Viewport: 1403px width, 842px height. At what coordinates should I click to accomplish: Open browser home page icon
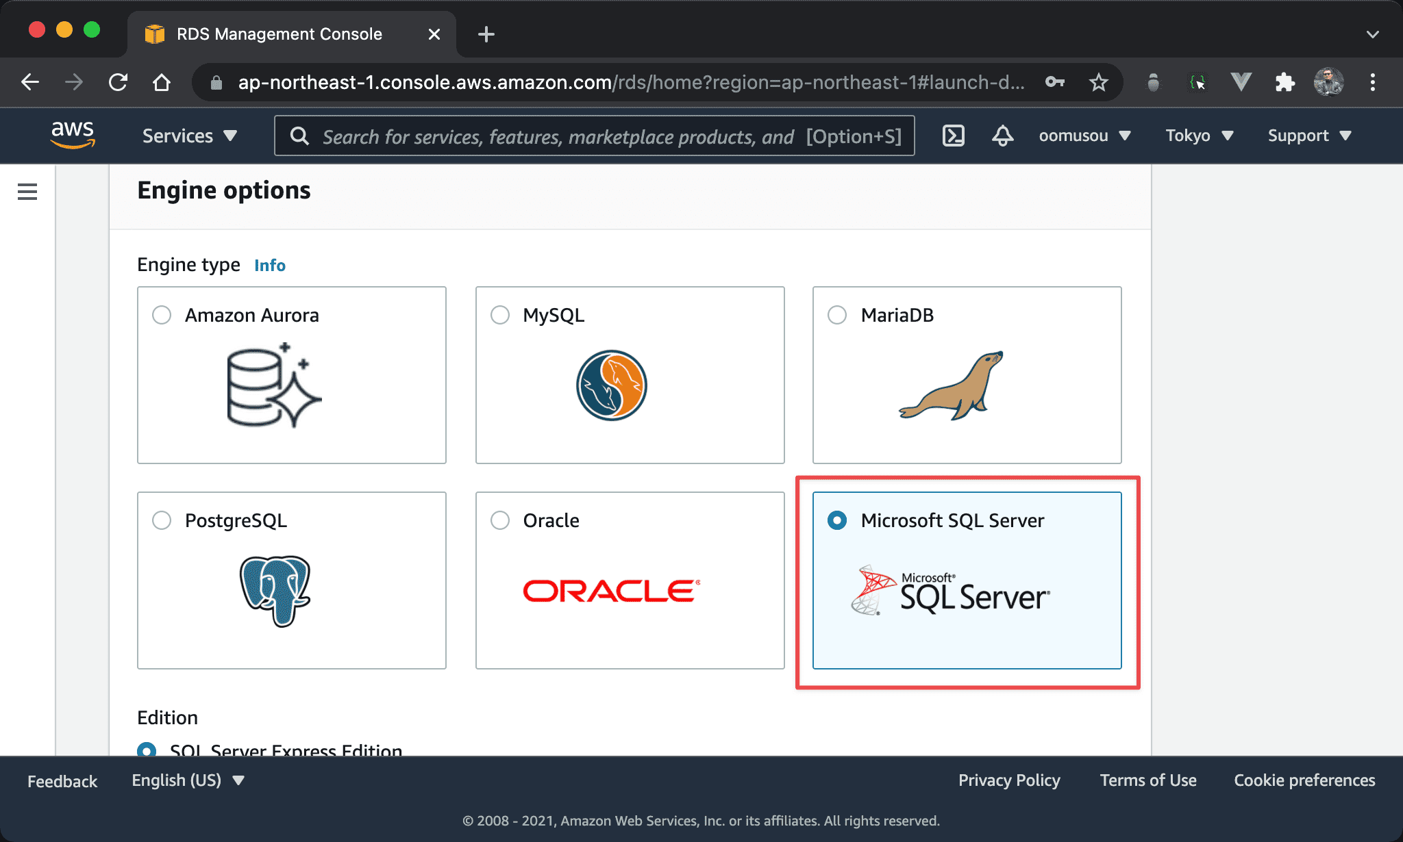point(162,83)
